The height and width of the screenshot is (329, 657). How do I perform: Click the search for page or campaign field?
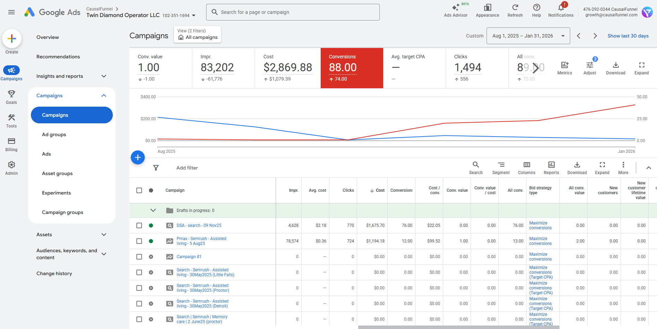(293, 12)
